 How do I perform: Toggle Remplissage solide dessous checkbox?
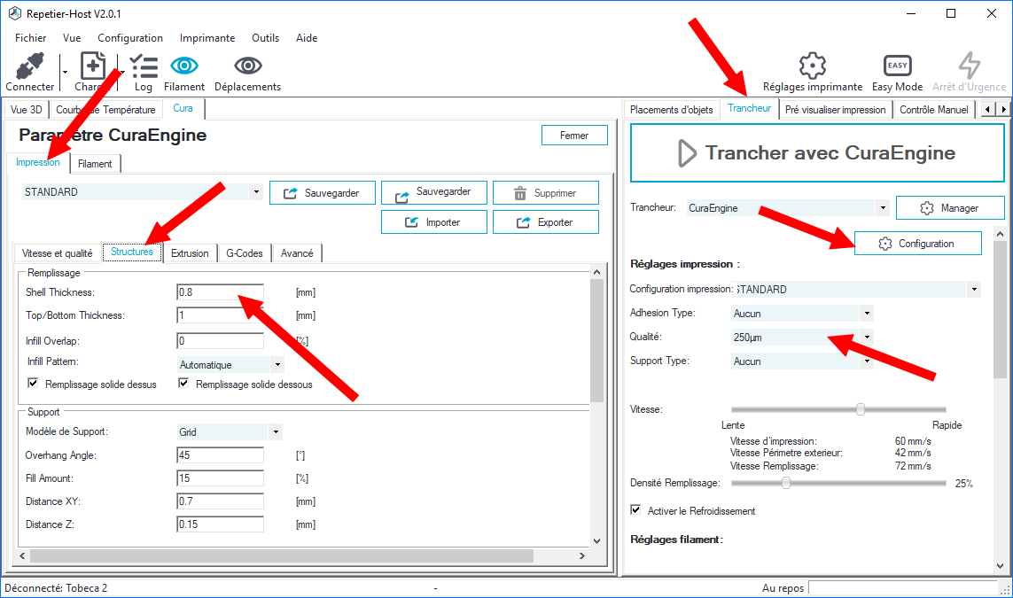click(x=184, y=384)
